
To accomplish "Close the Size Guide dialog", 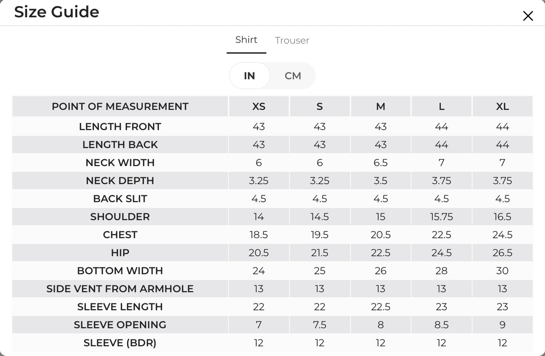I will (x=528, y=16).
